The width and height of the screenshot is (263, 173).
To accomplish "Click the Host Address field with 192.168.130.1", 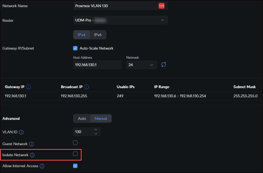I will (97, 65).
